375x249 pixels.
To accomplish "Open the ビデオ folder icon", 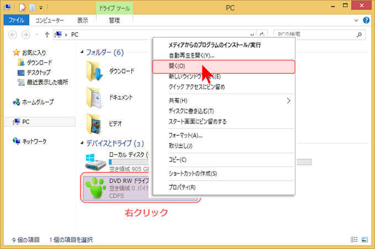I will coord(95,123).
